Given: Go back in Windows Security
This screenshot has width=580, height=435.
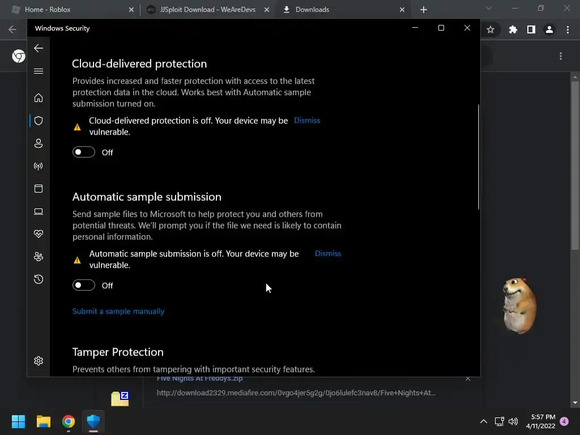Looking at the screenshot, I should 39,48.
